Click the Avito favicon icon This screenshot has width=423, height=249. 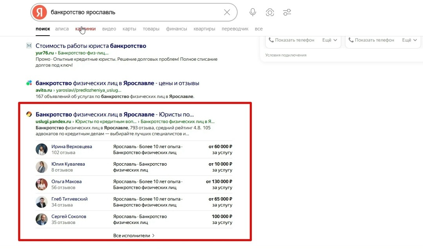pyautogui.click(x=29, y=83)
